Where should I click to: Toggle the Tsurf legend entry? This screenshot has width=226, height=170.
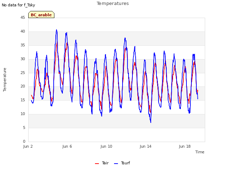122,163
